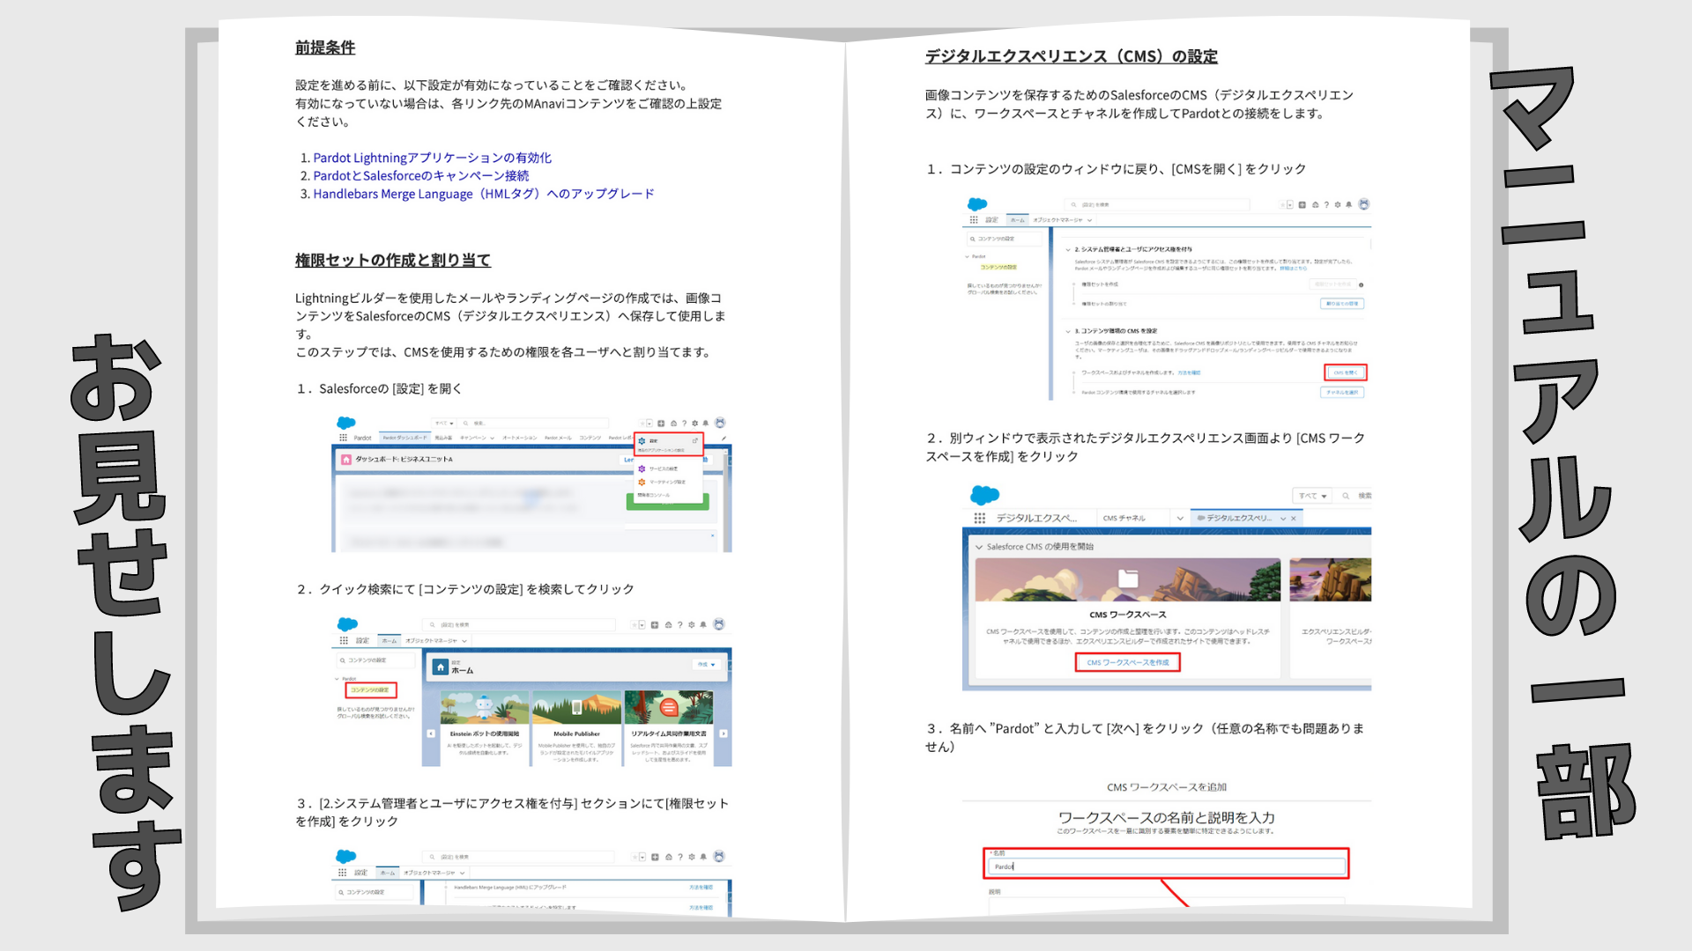Click search bar in CMS を開く screenshot

(x=1157, y=205)
